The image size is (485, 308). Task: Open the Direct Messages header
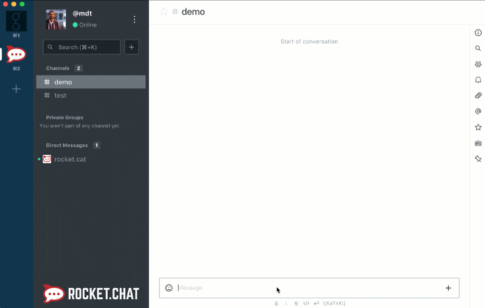pyautogui.click(x=67, y=145)
